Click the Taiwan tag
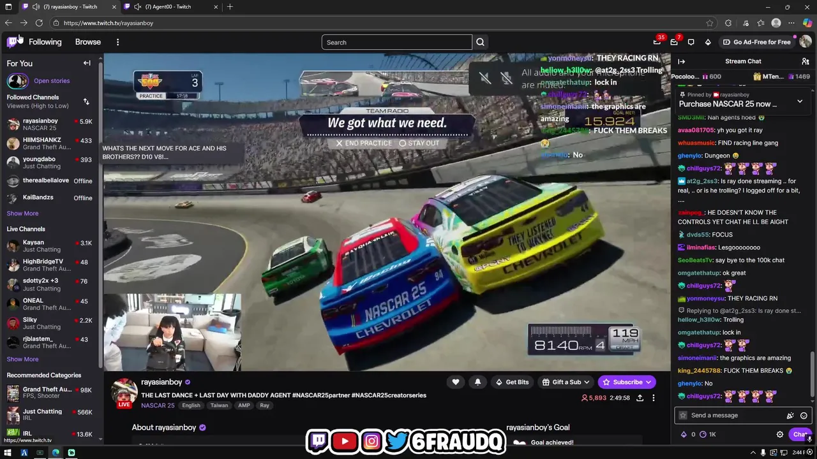Image resolution: width=817 pixels, height=459 pixels. pos(219,405)
